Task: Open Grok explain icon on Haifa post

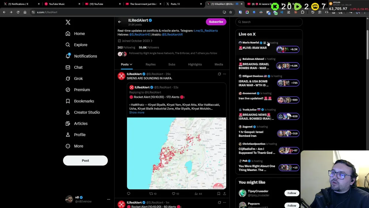Action: click(x=219, y=74)
